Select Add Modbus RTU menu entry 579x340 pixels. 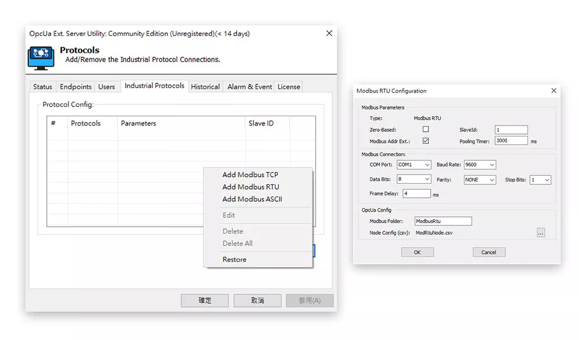tap(250, 187)
